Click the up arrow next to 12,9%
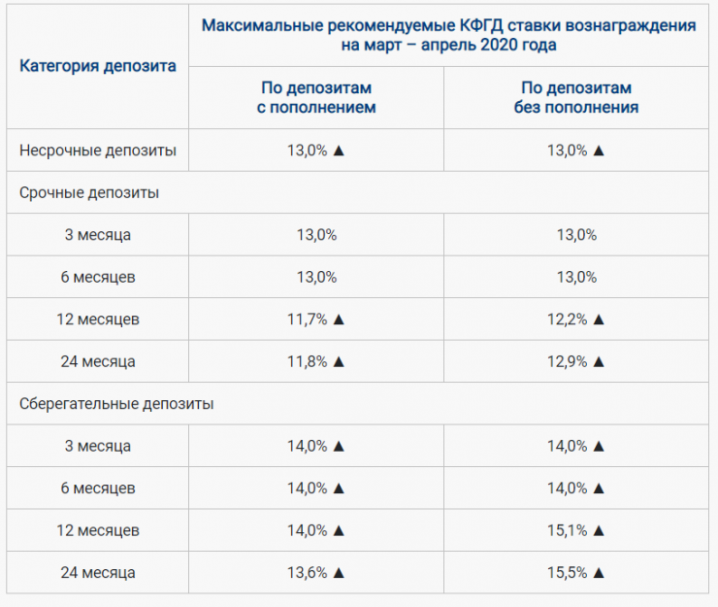718x607 pixels. click(599, 361)
